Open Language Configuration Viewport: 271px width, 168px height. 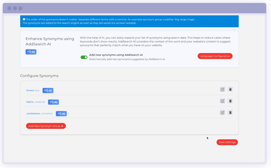(x=215, y=56)
